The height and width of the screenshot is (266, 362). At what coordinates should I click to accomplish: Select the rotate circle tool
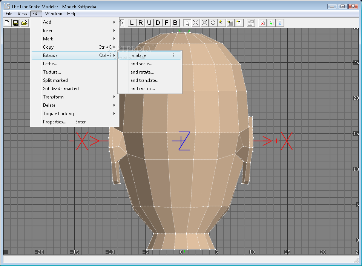pyautogui.click(x=213, y=23)
